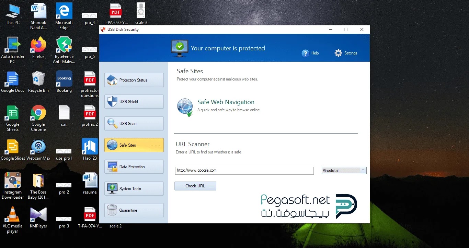Select the T-PA-074 PDF desktop file

[x=90, y=218]
